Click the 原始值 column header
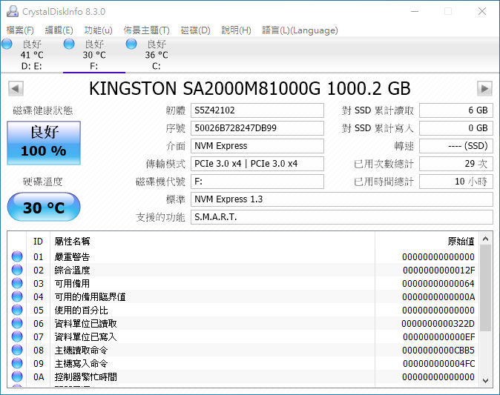Screen dimensions: 500x395 coord(427,242)
